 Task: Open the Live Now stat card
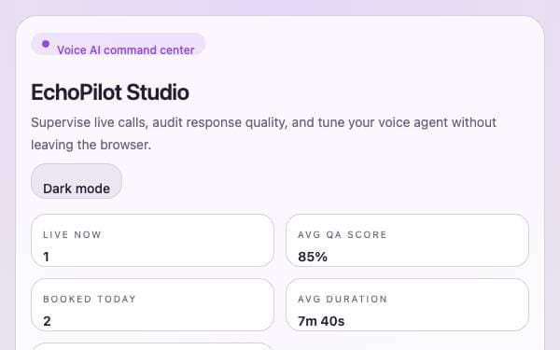(x=152, y=241)
